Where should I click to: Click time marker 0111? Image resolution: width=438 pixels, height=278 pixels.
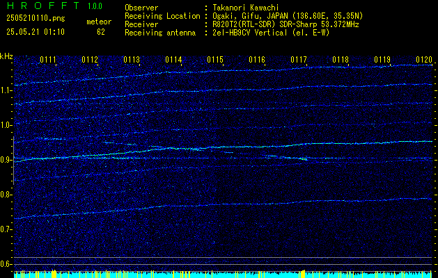tap(48, 60)
